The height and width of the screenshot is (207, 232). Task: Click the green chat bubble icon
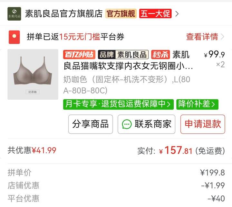tap(127, 124)
